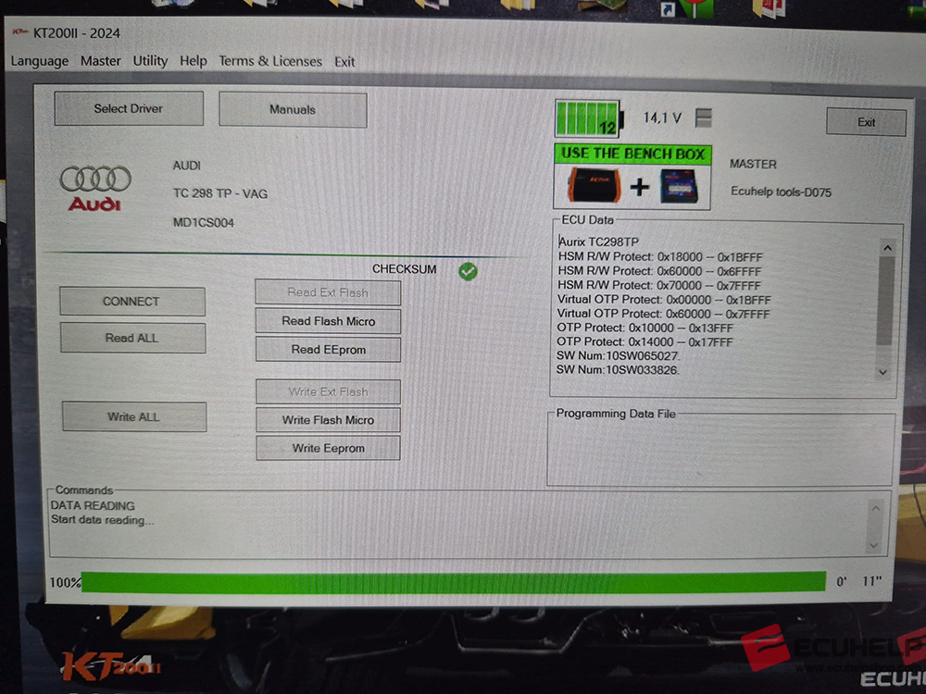The width and height of the screenshot is (926, 694).
Task: Click the Read Flash Micro button
Action: (328, 321)
